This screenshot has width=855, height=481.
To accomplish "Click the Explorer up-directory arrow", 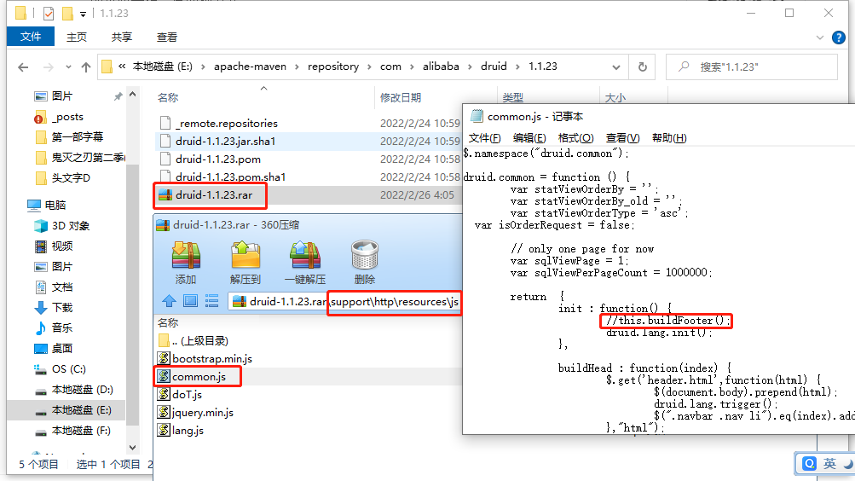I will pos(86,67).
